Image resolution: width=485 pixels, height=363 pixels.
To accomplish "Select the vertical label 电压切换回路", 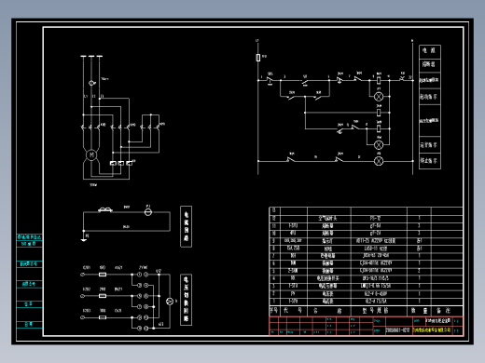I will point(186,300).
